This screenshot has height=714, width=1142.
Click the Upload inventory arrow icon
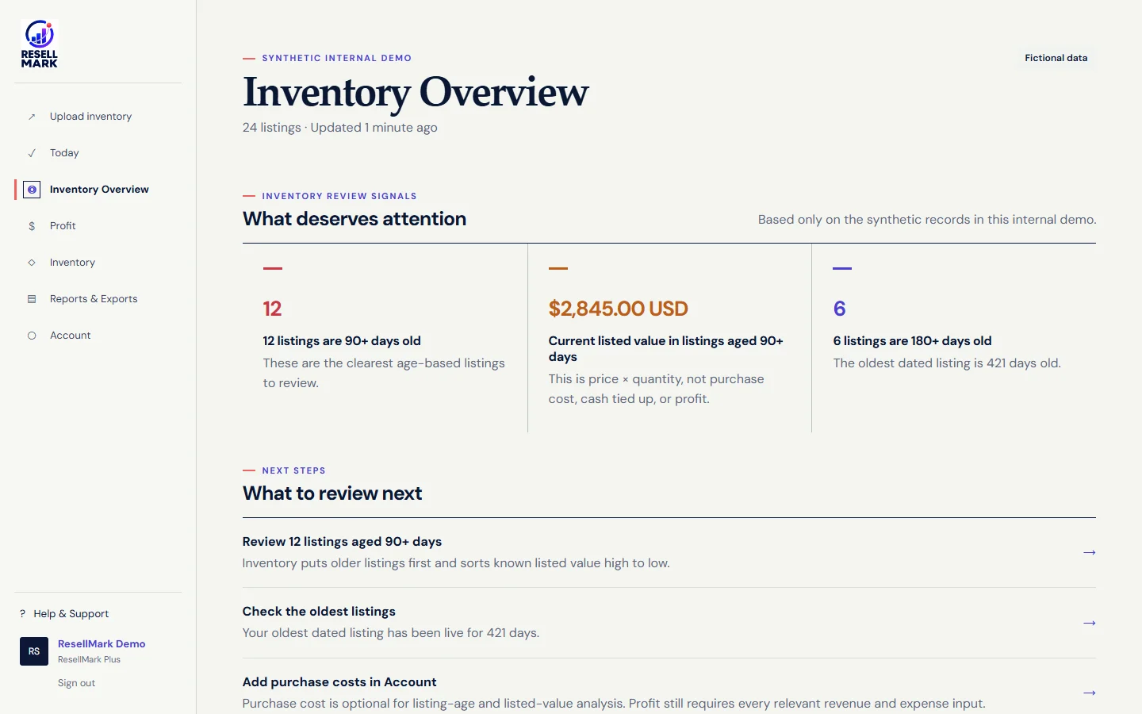point(32,117)
